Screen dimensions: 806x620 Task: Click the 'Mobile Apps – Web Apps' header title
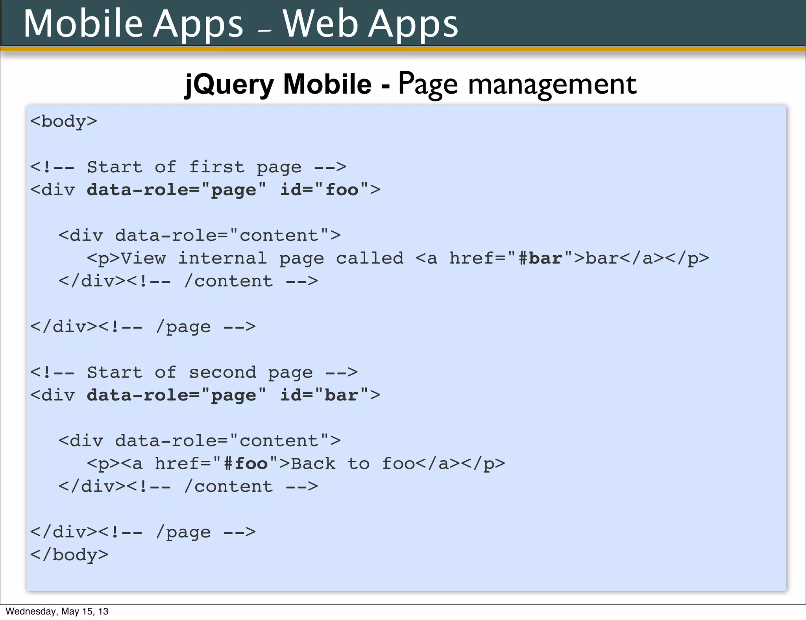[240, 24]
